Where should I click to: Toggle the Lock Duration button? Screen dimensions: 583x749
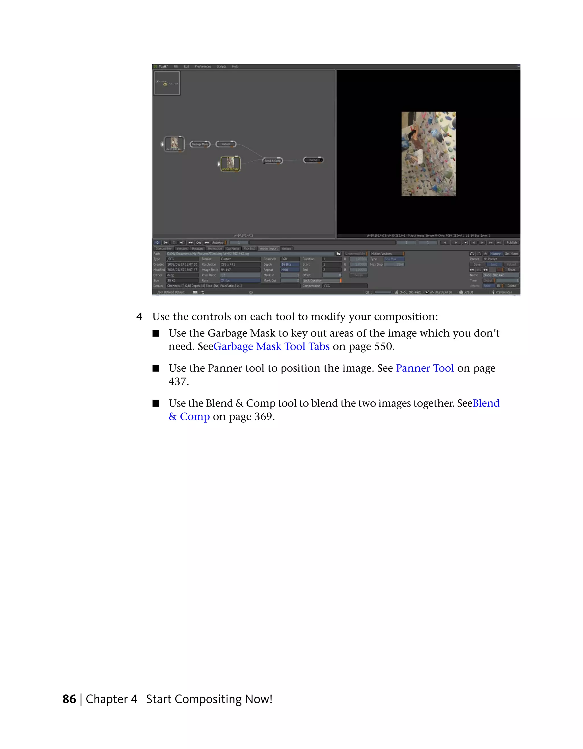pos(322,280)
